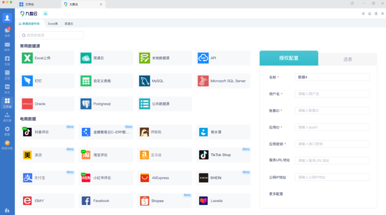Choose the SHEIN connector
The height and width of the screenshot is (215, 386).
click(223, 178)
